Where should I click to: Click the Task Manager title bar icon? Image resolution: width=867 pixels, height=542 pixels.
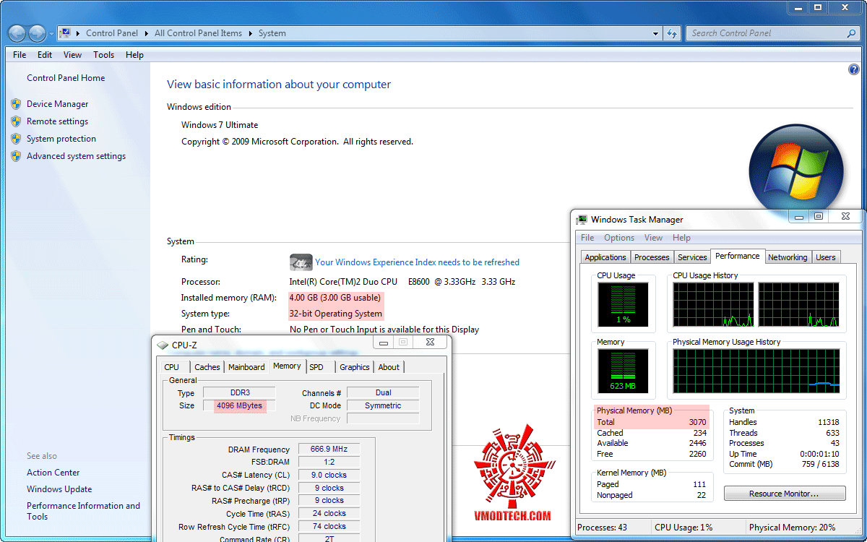(582, 220)
